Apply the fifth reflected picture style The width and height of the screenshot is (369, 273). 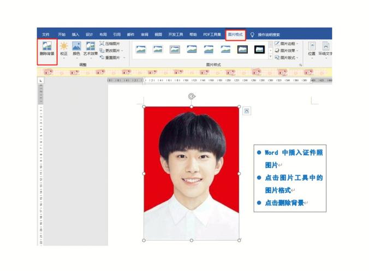pyautogui.click(x=209, y=50)
